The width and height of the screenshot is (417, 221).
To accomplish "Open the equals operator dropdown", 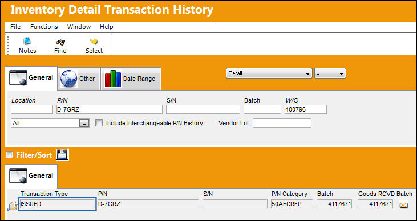I will pyautogui.click(x=330, y=73).
